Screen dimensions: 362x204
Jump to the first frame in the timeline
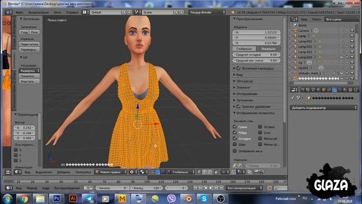[195, 188]
